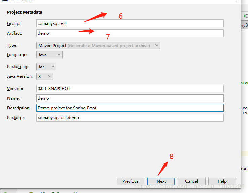Click the Package label
This screenshot has width=248, height=193.
click(16, 118)
